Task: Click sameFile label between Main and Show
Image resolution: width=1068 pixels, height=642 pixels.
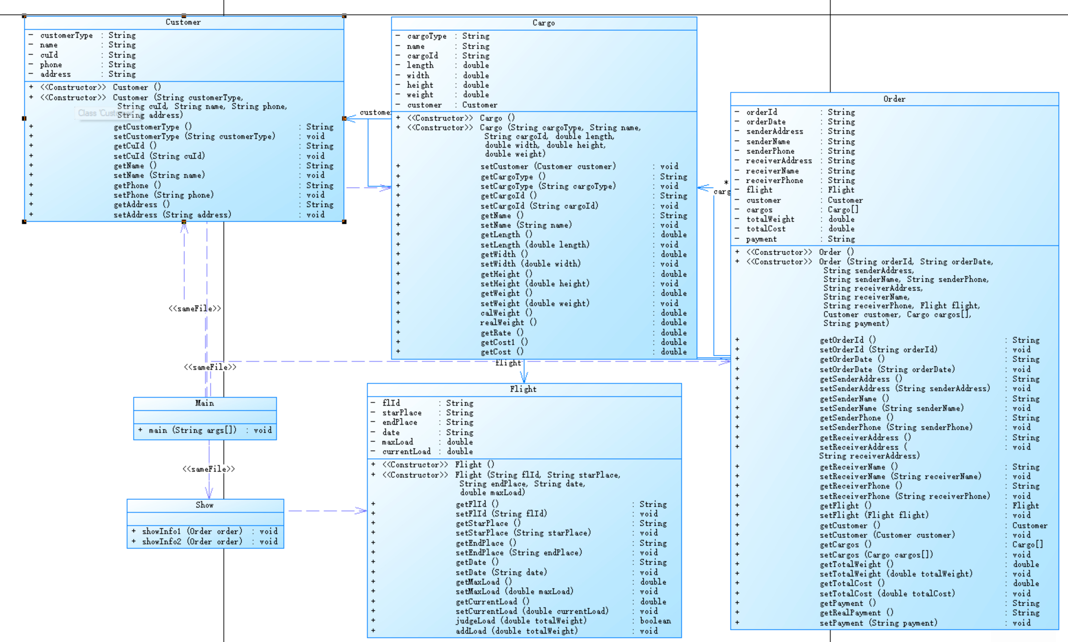Action: click(209, 469)
